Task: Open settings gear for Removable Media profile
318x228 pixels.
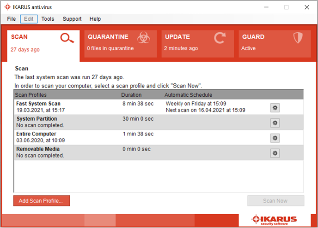Action: [275, 153]
